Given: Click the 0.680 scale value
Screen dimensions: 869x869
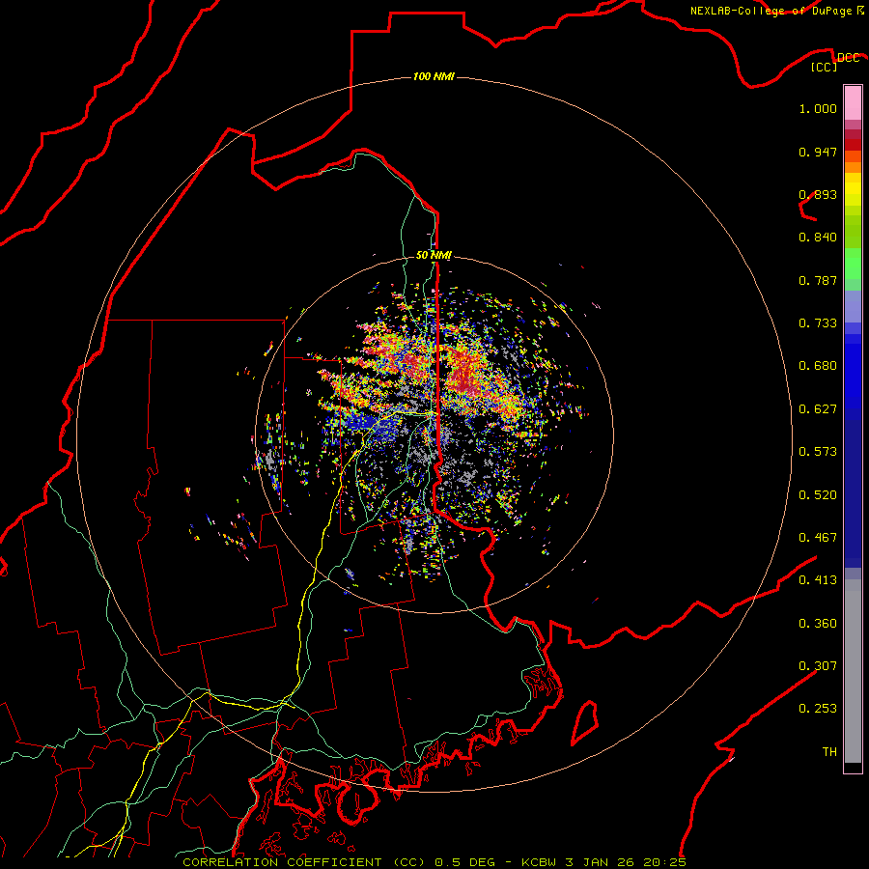Looking at the screenshot, I should [x=818, y=366].
